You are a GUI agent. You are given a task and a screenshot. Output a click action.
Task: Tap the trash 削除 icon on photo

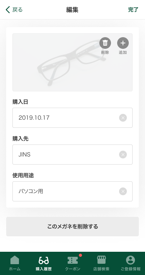point(105,43)
